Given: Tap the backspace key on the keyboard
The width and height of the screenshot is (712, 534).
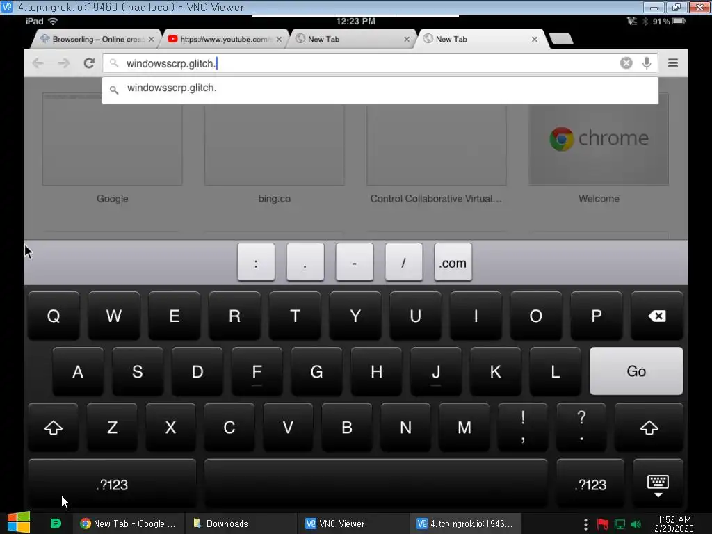Looking at the screenshot, I should tap(657, 316).
